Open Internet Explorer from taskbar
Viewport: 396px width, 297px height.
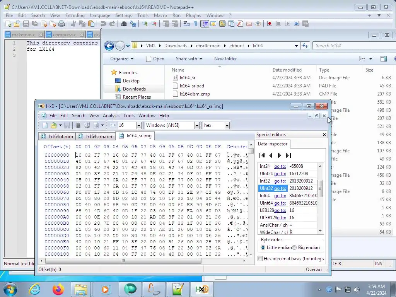(34, 289)
